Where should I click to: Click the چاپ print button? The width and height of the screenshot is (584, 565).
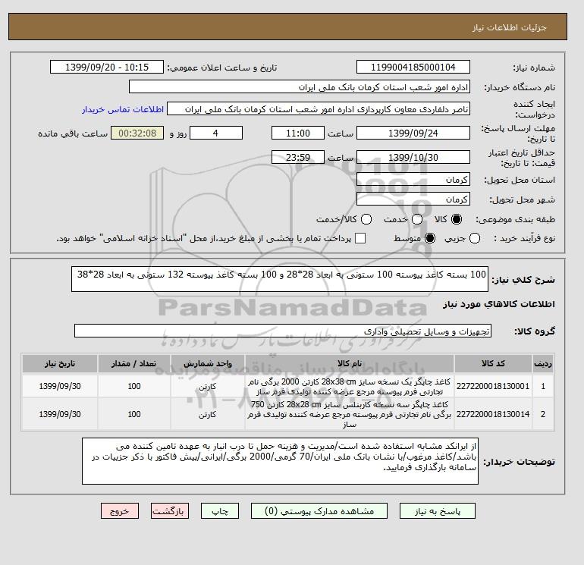[220, 511]
